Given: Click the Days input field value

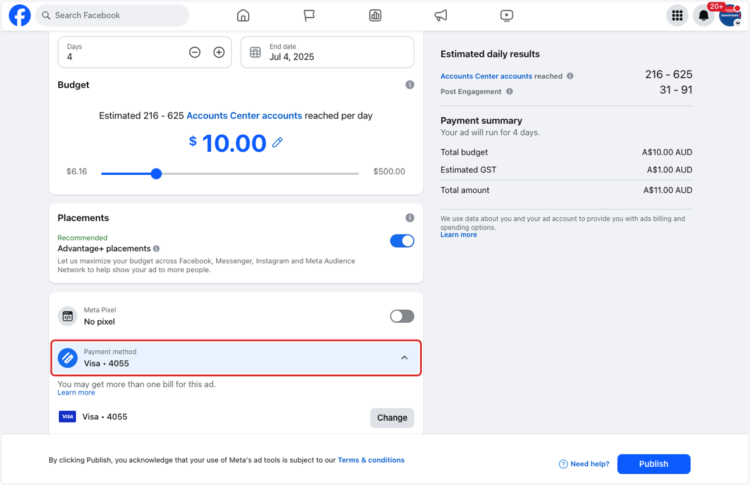Looking at the screenshot, I should click(69, 57).
